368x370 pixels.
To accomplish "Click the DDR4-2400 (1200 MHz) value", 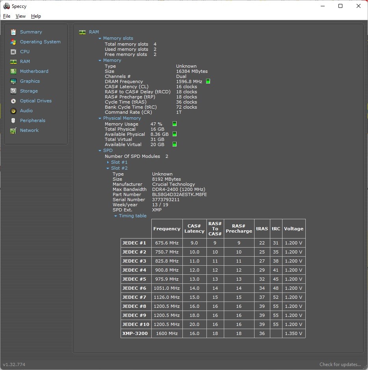I will click(178, 189).
